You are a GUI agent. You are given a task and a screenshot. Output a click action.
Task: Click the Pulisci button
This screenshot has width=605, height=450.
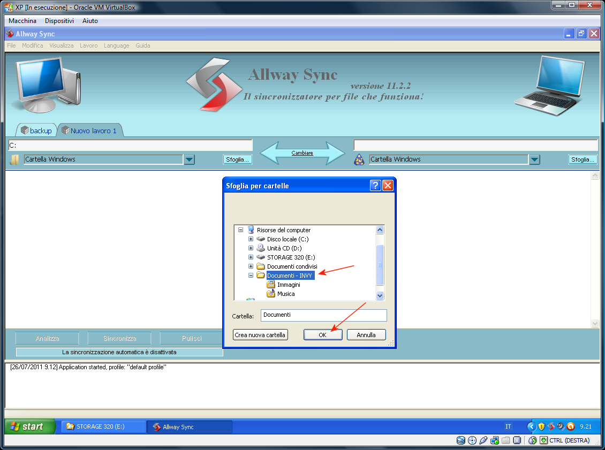pos(191,338)
